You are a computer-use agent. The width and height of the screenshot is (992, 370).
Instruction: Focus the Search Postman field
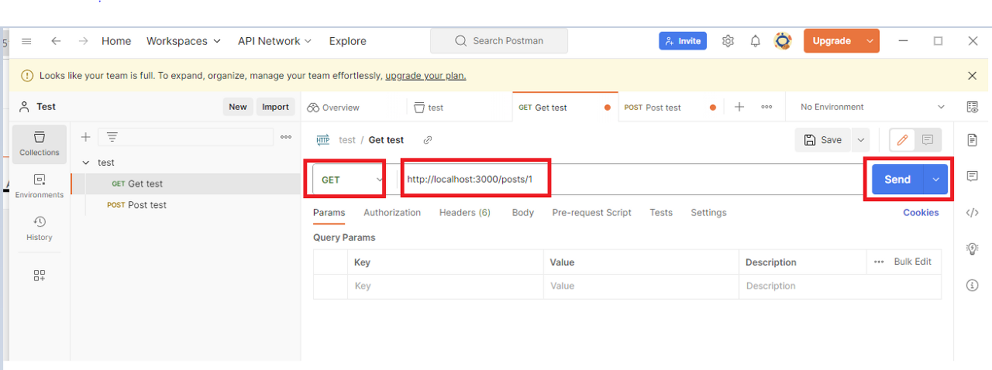499,41
